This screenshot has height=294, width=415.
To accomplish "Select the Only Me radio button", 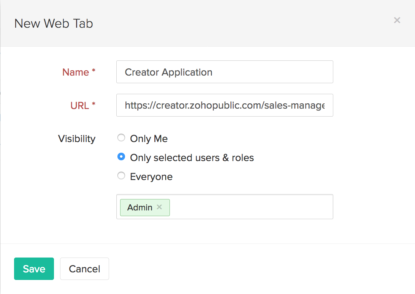I will click(121, 138).
